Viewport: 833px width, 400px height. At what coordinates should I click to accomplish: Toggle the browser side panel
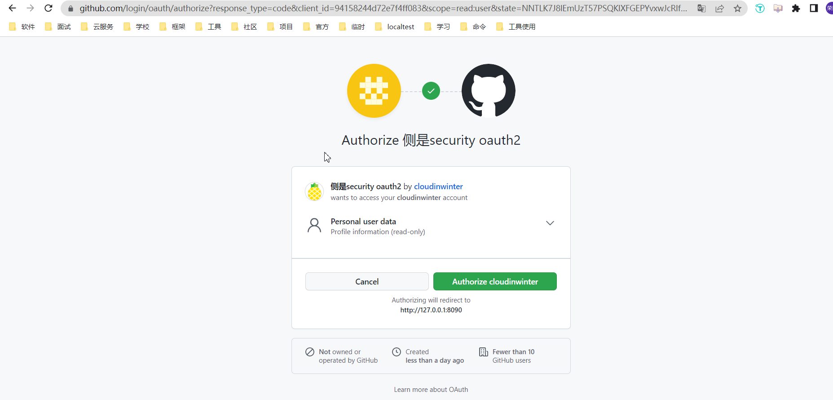click(814, 8)
